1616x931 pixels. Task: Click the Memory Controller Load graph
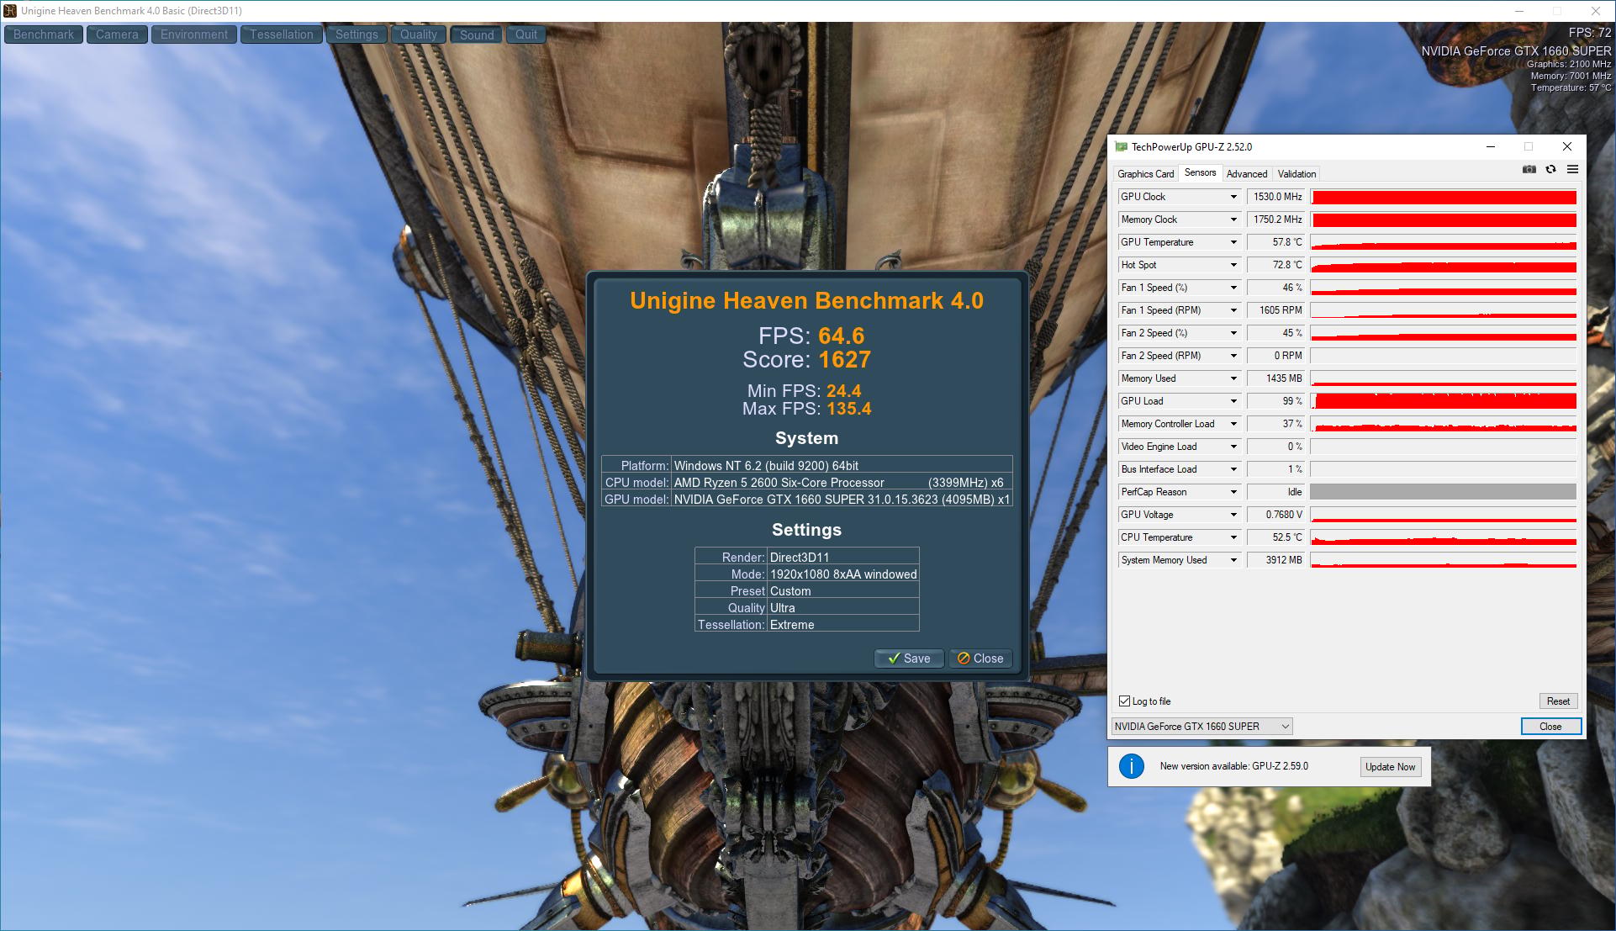click(1444, 424)
